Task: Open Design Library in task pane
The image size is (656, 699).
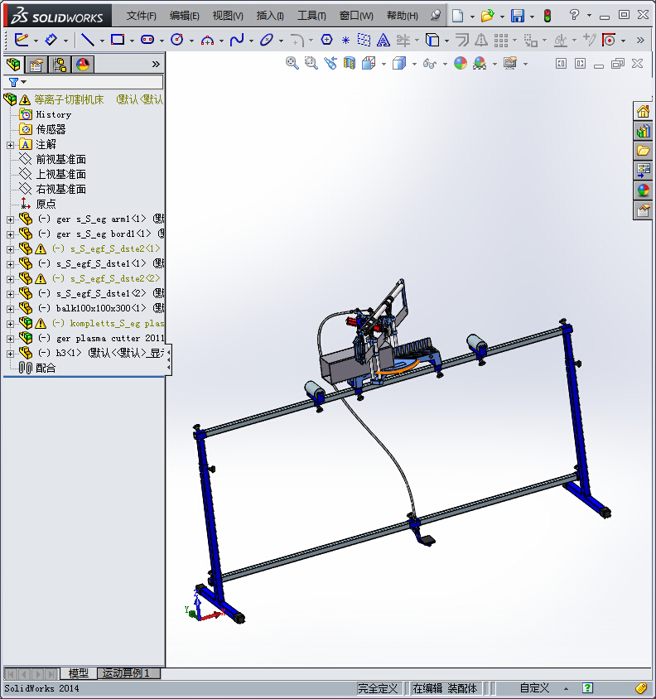Action: click(643, 131)
